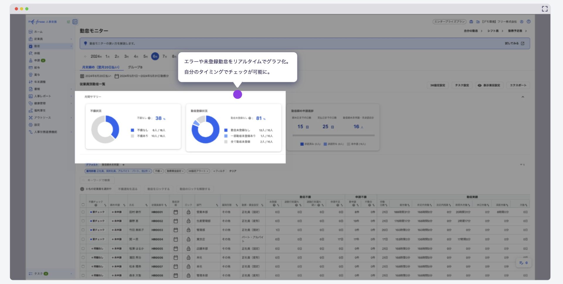This screenshot has height=284, width=563.
Task: Open the user account icon
Action: (522, 22)
